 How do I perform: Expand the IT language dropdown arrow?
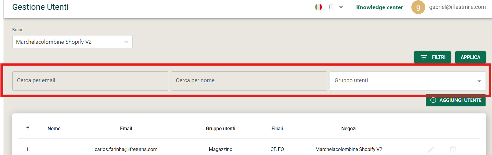(x=341, y=7)
